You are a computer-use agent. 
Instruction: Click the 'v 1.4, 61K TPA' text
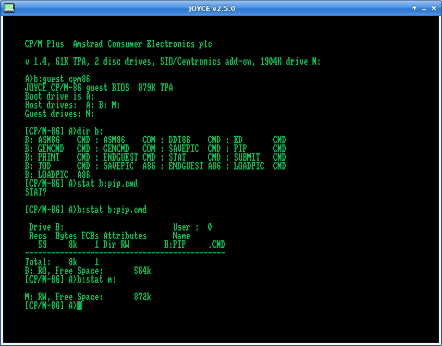[56, 62]
